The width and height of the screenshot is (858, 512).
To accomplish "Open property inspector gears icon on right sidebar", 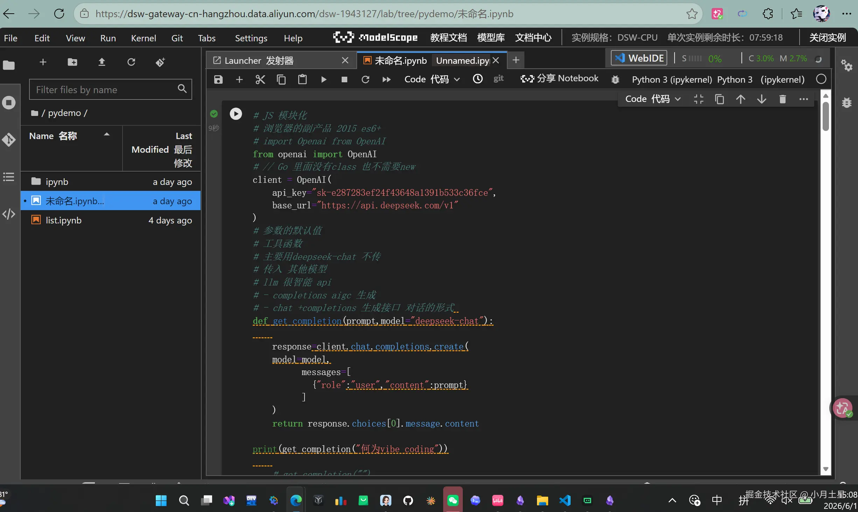I will (847, 65).
